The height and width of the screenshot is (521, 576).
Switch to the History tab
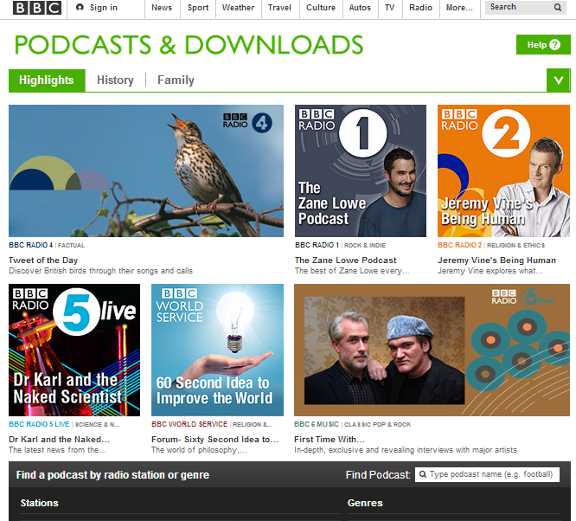click(115, 80)
